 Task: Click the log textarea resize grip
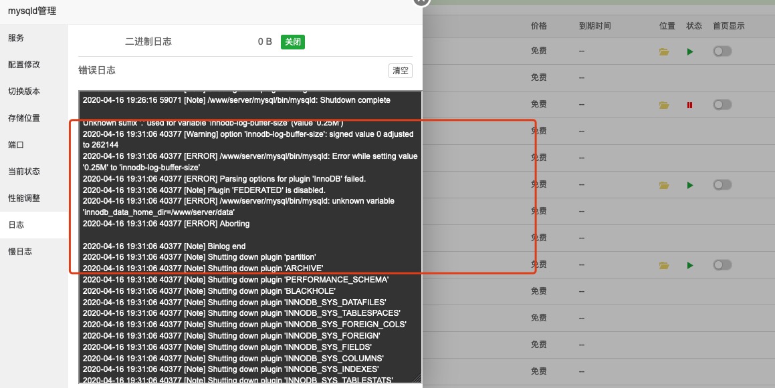(x=418, y=379)
